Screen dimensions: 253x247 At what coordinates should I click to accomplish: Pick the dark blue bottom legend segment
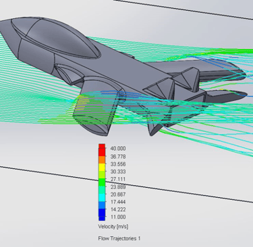[102, 215]
